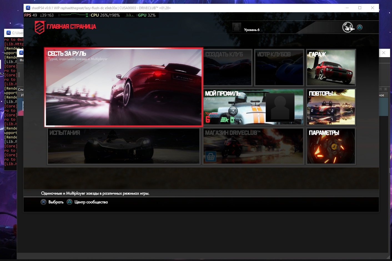Image resolution: width=392 pixels, height=261 pixels.
Task: Select the СЕСТЬ ЗА РУЛЬ tile
Action: 124,87
